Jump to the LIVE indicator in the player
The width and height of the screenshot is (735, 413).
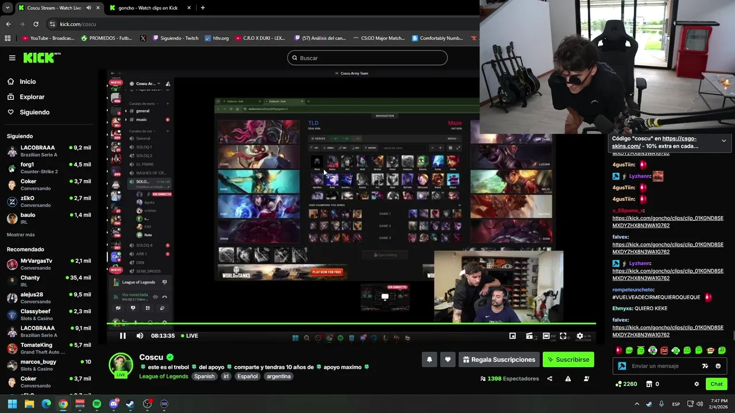tap(189, 336)
